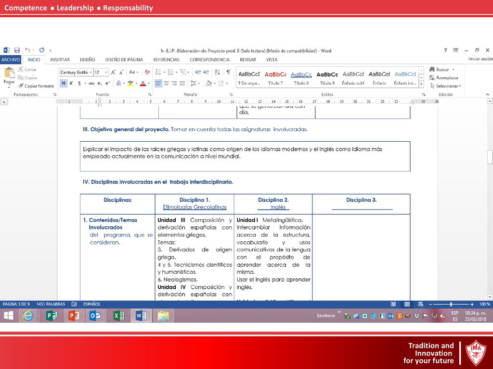Image resolution: width=493 pixels, height=369 pixels.
Task: Apply strikethrough with the abc icon
Action: (91, 83)
